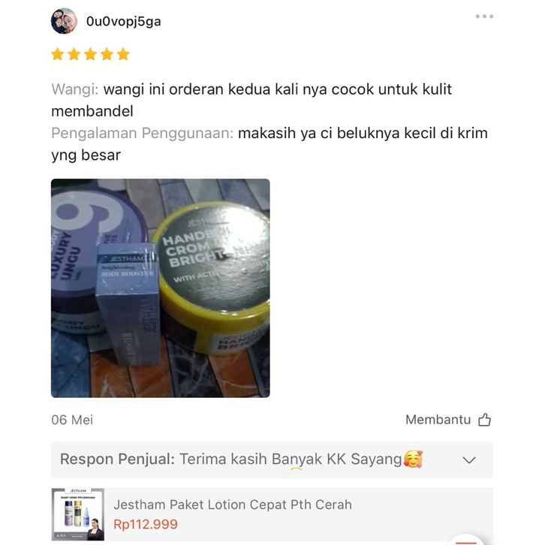Tap the second rating star
545x545 pixels.
coord(74,54)
